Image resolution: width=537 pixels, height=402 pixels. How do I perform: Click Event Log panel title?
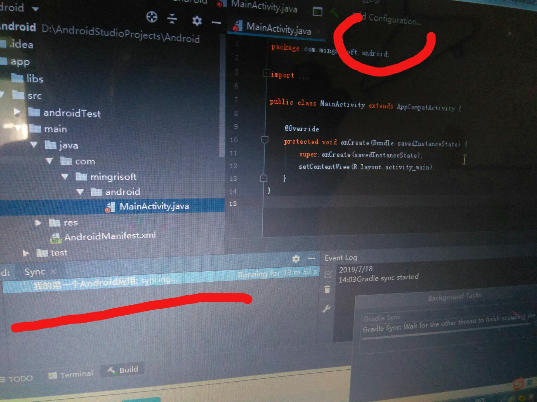[341, 258]
